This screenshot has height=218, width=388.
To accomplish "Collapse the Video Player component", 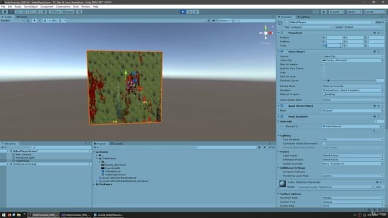I will click(279, 51).
